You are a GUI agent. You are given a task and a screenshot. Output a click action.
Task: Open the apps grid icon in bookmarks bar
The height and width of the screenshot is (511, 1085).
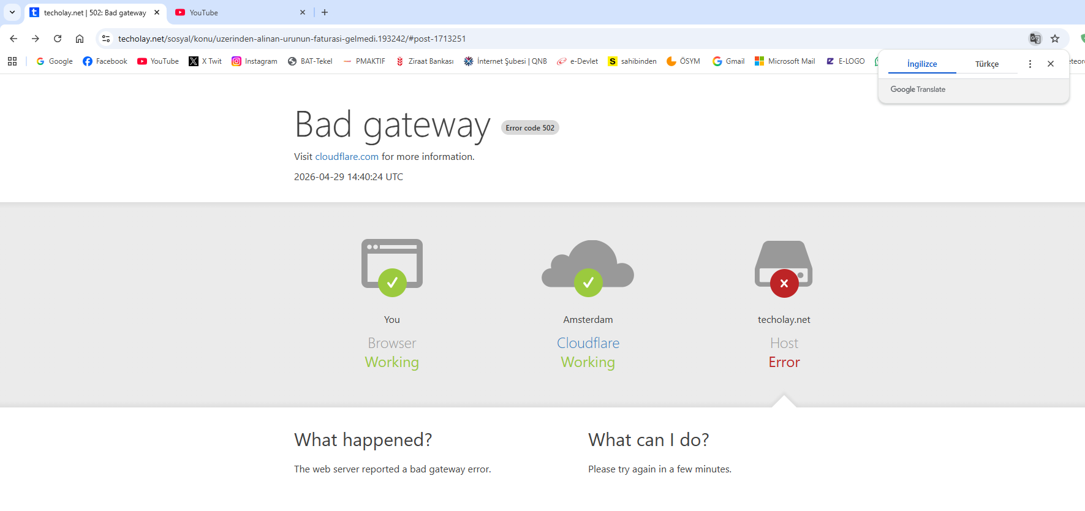click(x=12, y=61)
